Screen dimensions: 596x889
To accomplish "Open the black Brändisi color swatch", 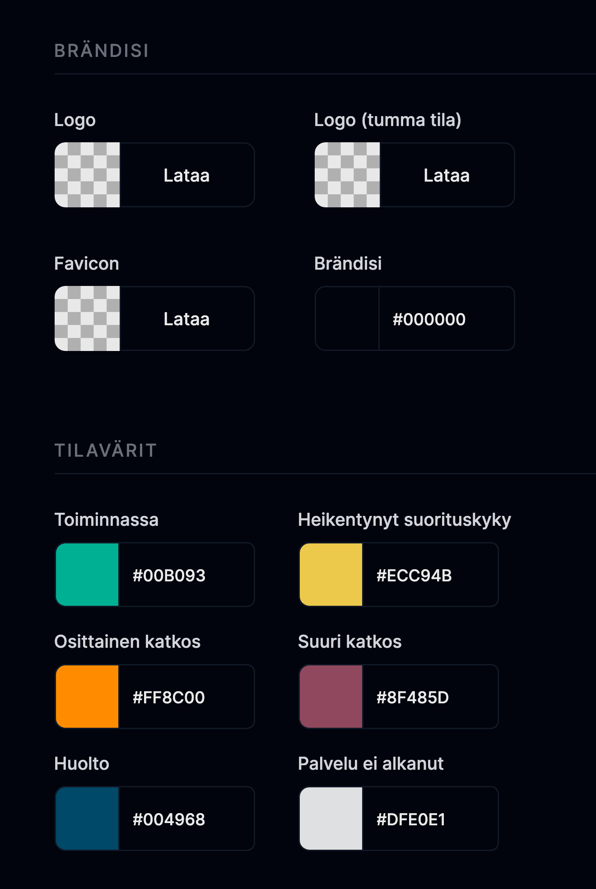I will pyautogui.click(x=347, y=318).
